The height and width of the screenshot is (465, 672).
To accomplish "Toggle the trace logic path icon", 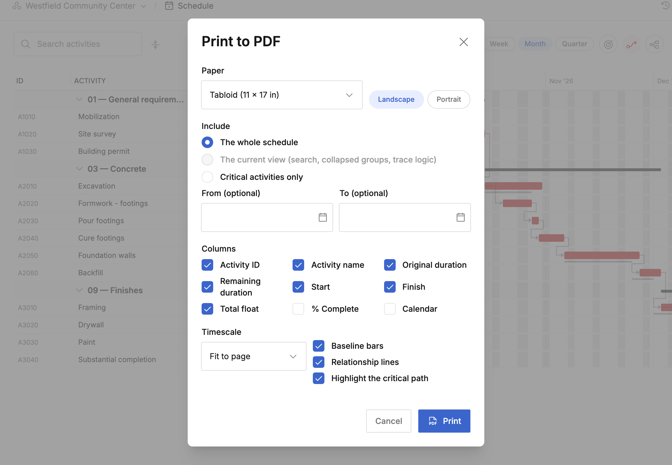I will click(631, 44).
